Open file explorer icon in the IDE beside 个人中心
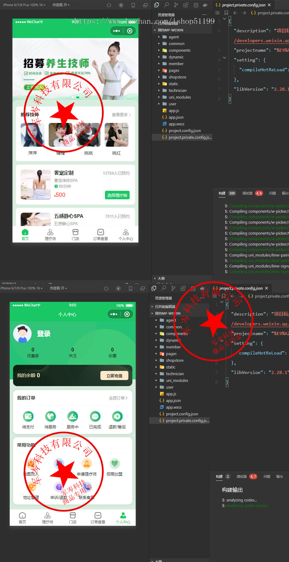289x562 pixels. point(154,288)
